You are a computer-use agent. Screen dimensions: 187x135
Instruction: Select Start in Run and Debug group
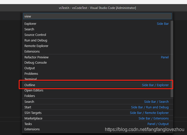tap(97, 107)
